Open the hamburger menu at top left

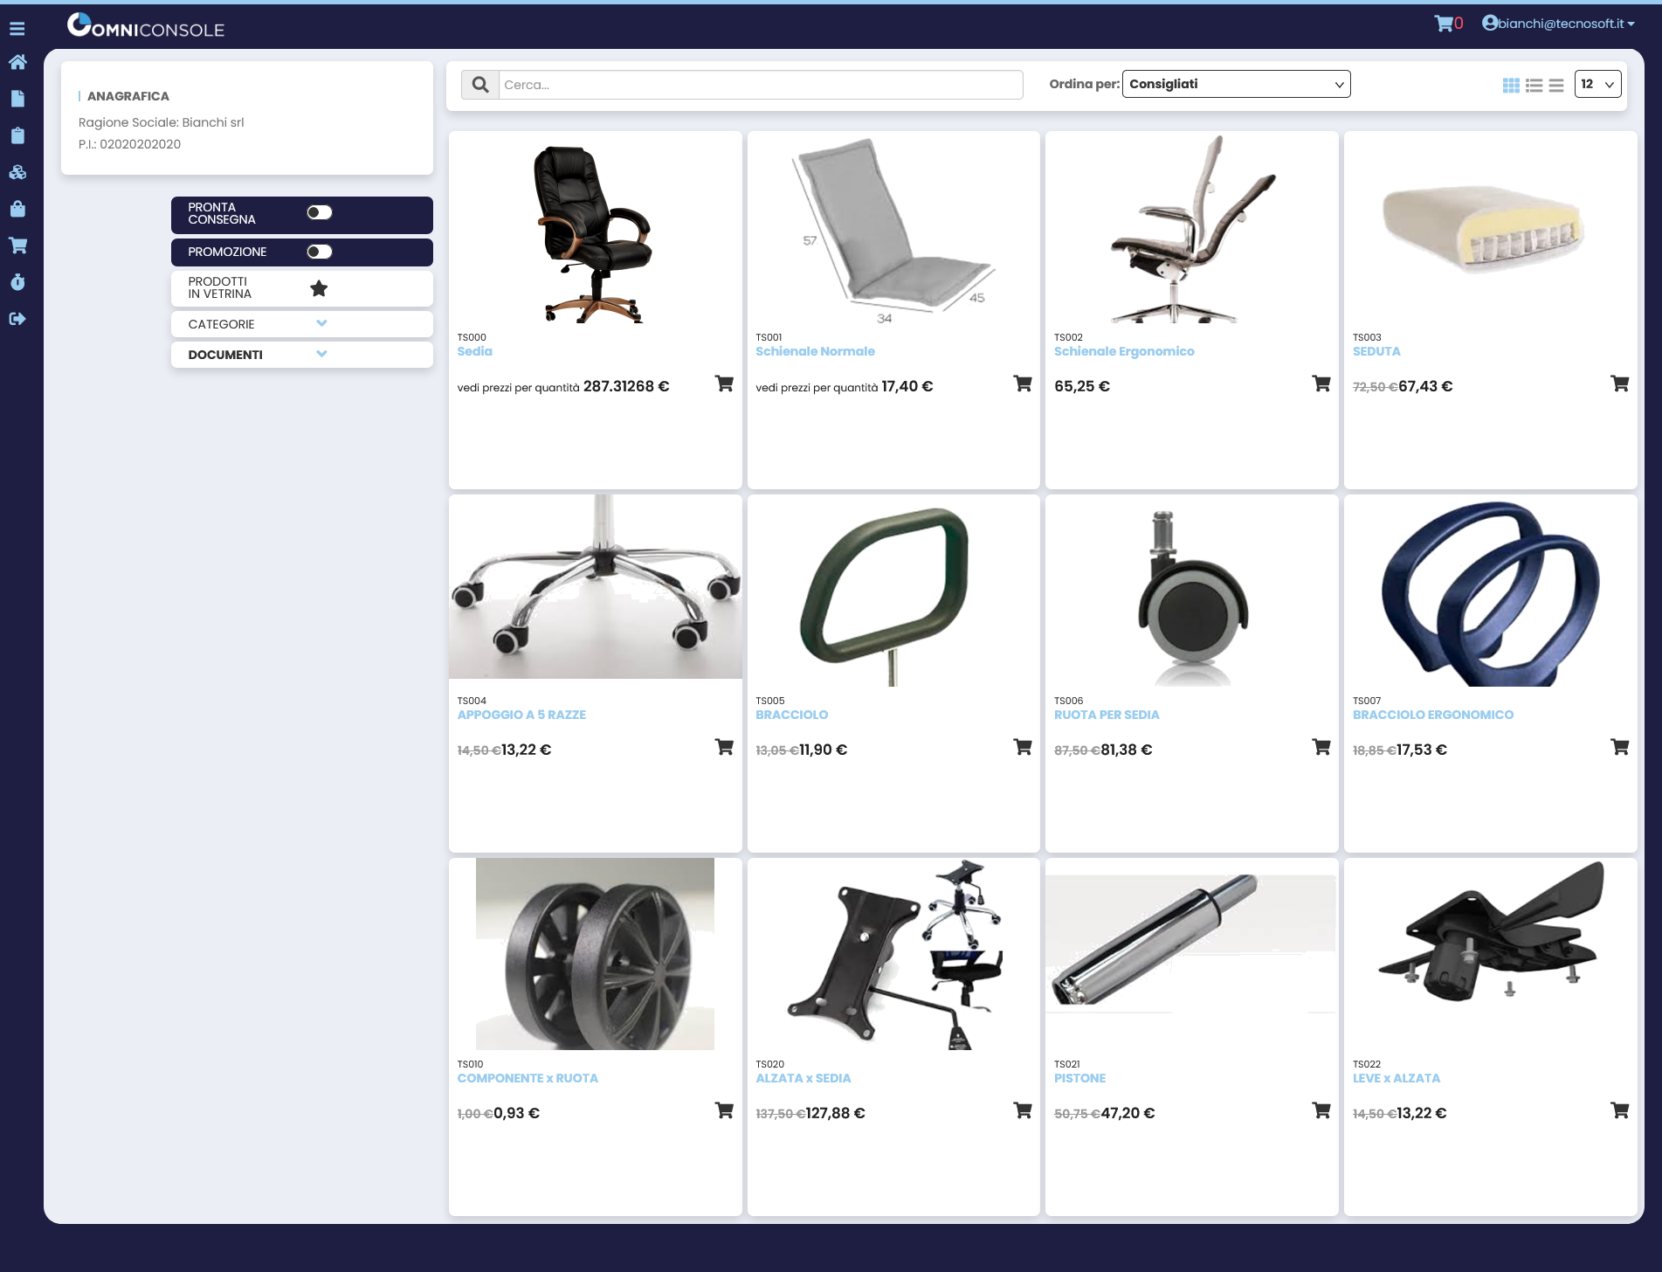(17, 28)
